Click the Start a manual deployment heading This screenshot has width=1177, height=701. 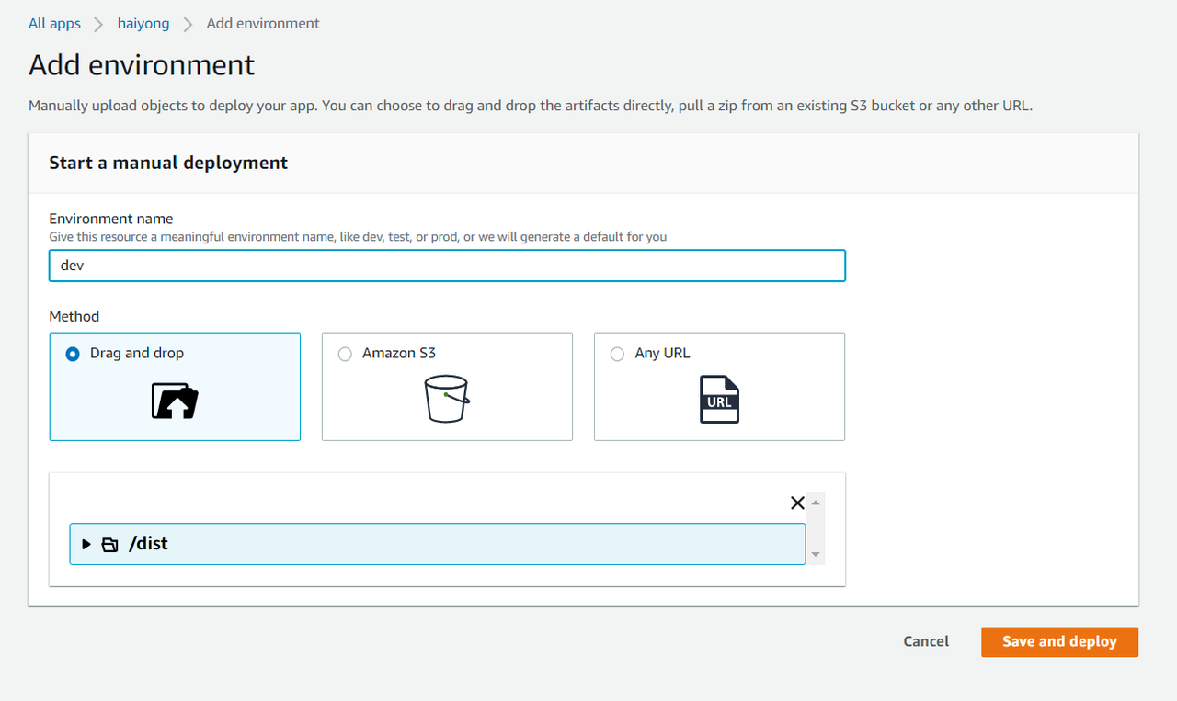pyautogui.click(x=168, y=163)
